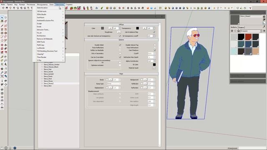This screenshot has width=267, height=150.
Task: Collapse the Maps rollout header
Action: 121,74
